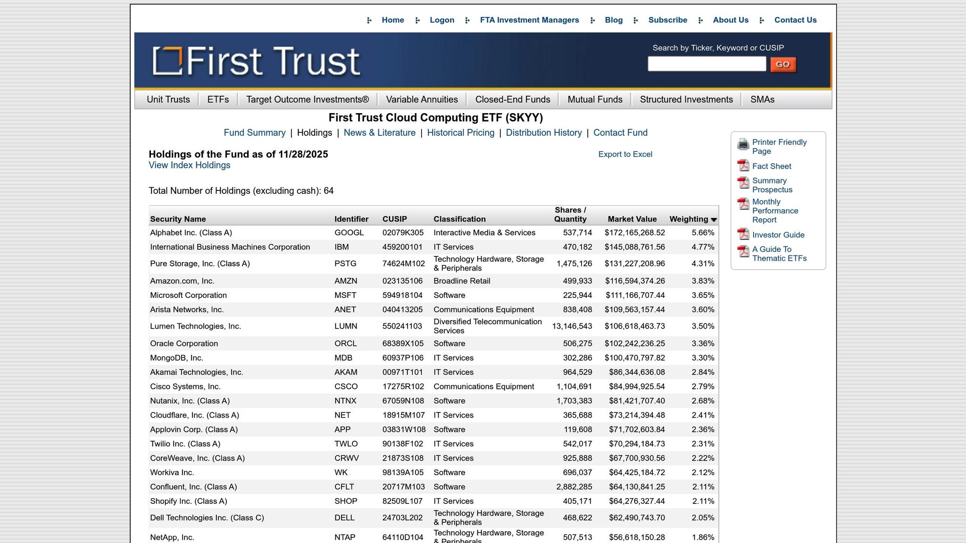The image size is (966, 543).
Task: Sort holdings by Security Name header
Action: pos(177,219)
